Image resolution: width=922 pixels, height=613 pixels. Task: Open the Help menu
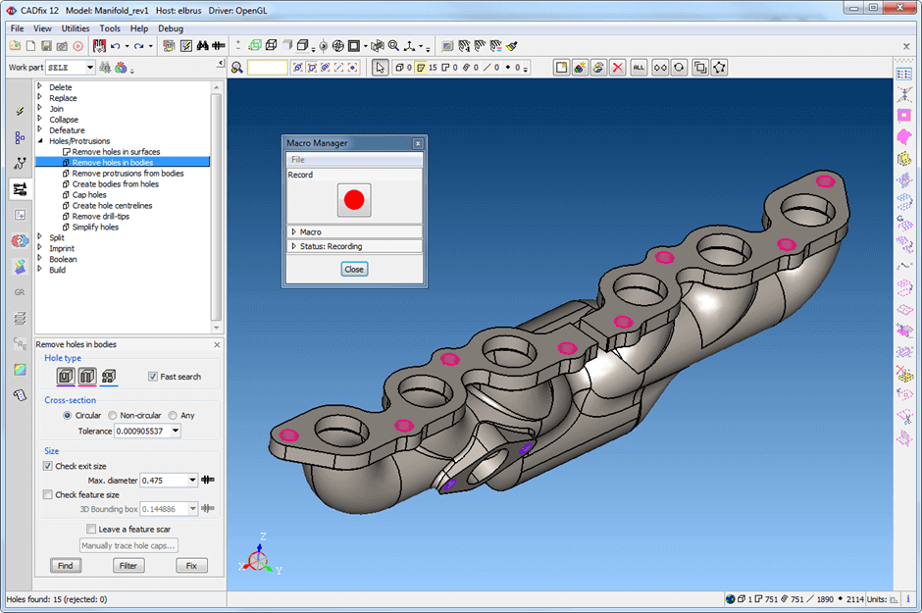(x=139, y=28)
